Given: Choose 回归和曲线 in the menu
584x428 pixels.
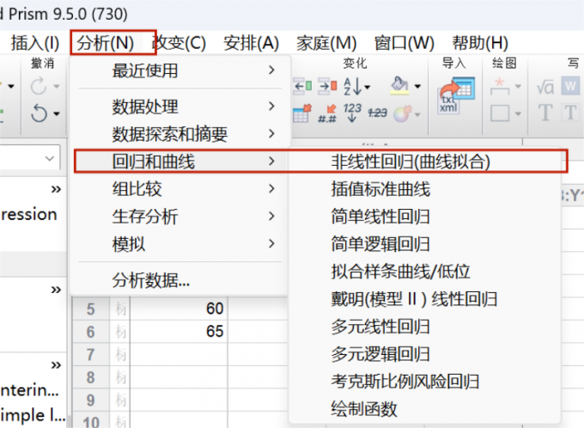Looking at the screenshot, I should tap(180, 161).
